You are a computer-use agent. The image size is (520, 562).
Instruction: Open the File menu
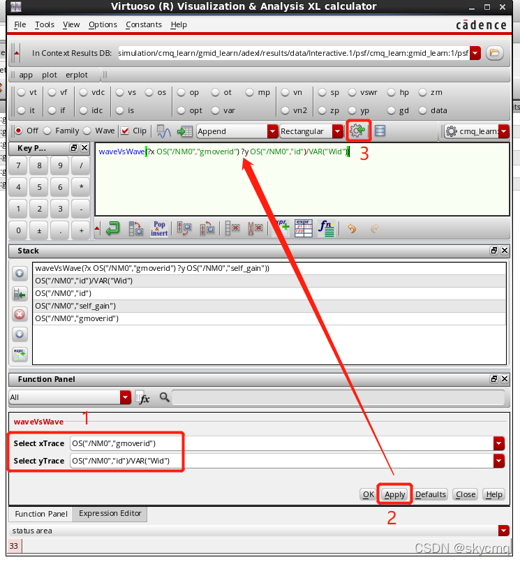[x=20, y=24]
